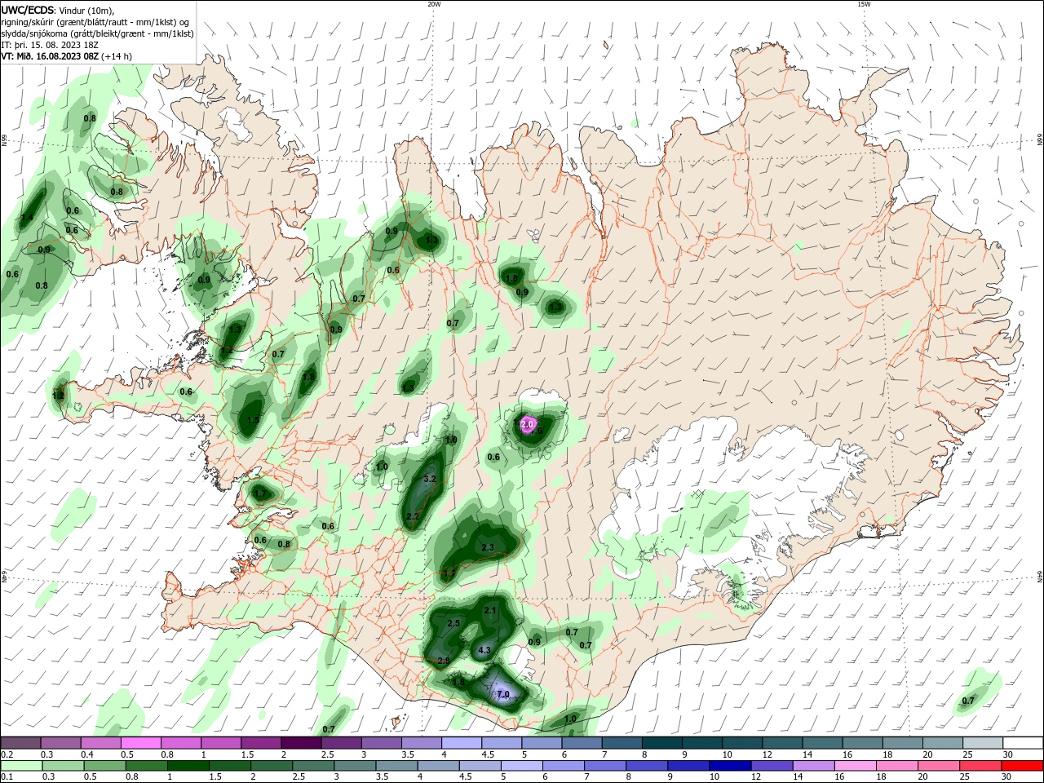The image size is (1044, 783).
Task: Click the 2.1 precipitation value label
Action: coord(490,610)
